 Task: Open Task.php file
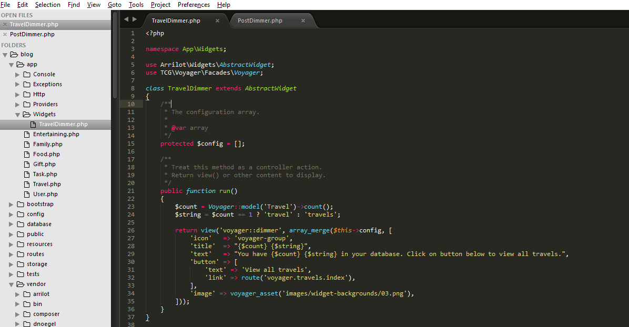click(45, 175)
